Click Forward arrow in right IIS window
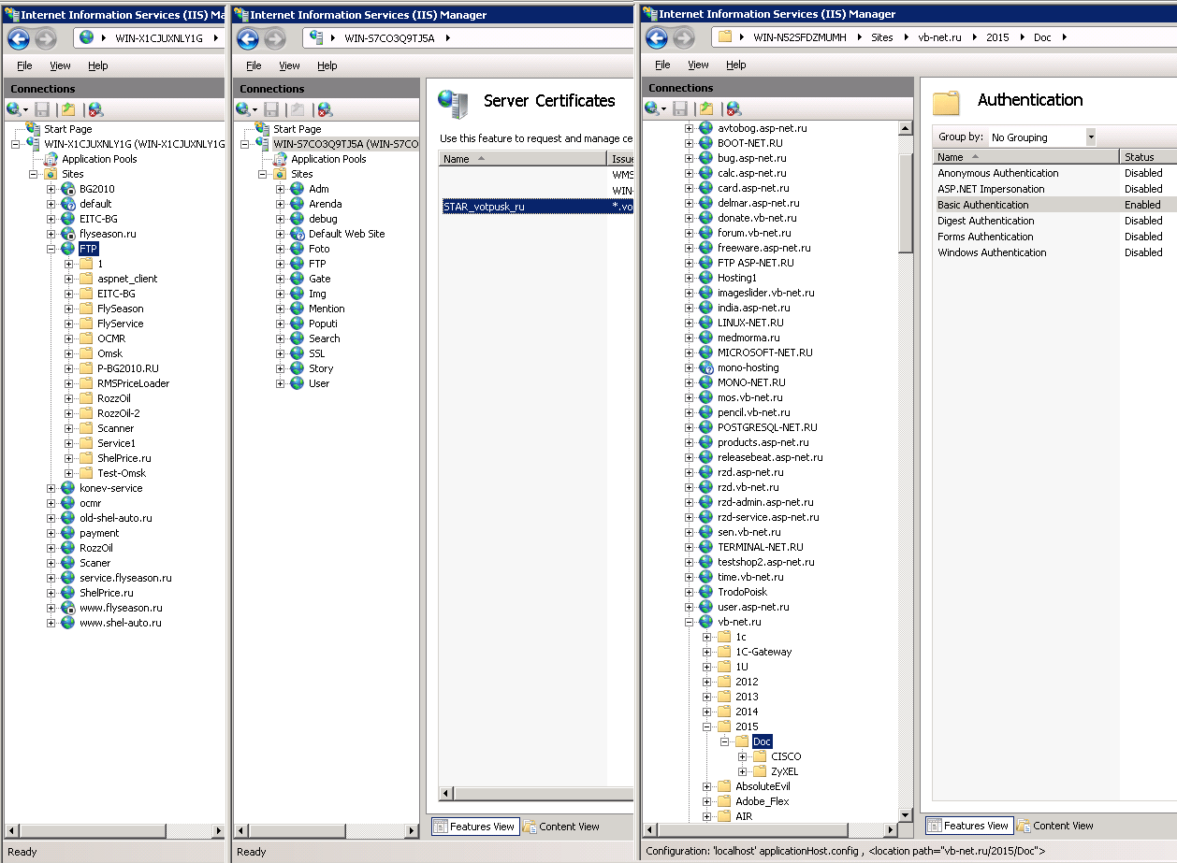This screenshot has height=863, width=1177. pyautogui.click(x=683, y=38)
